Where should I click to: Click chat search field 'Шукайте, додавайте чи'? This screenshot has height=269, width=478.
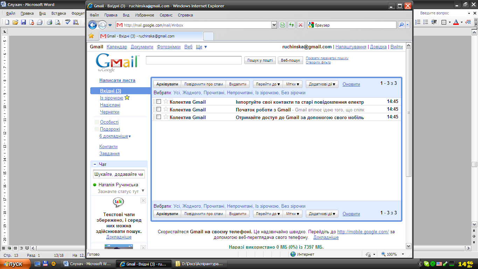tap(119, 174)
